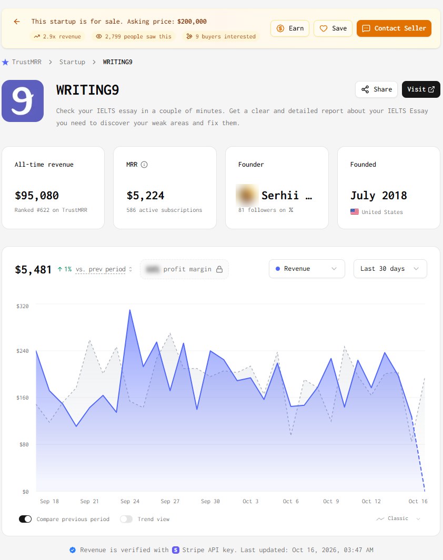Open the vs. prev period selector
Screen dimensions: 443x560
click(104, 269)
